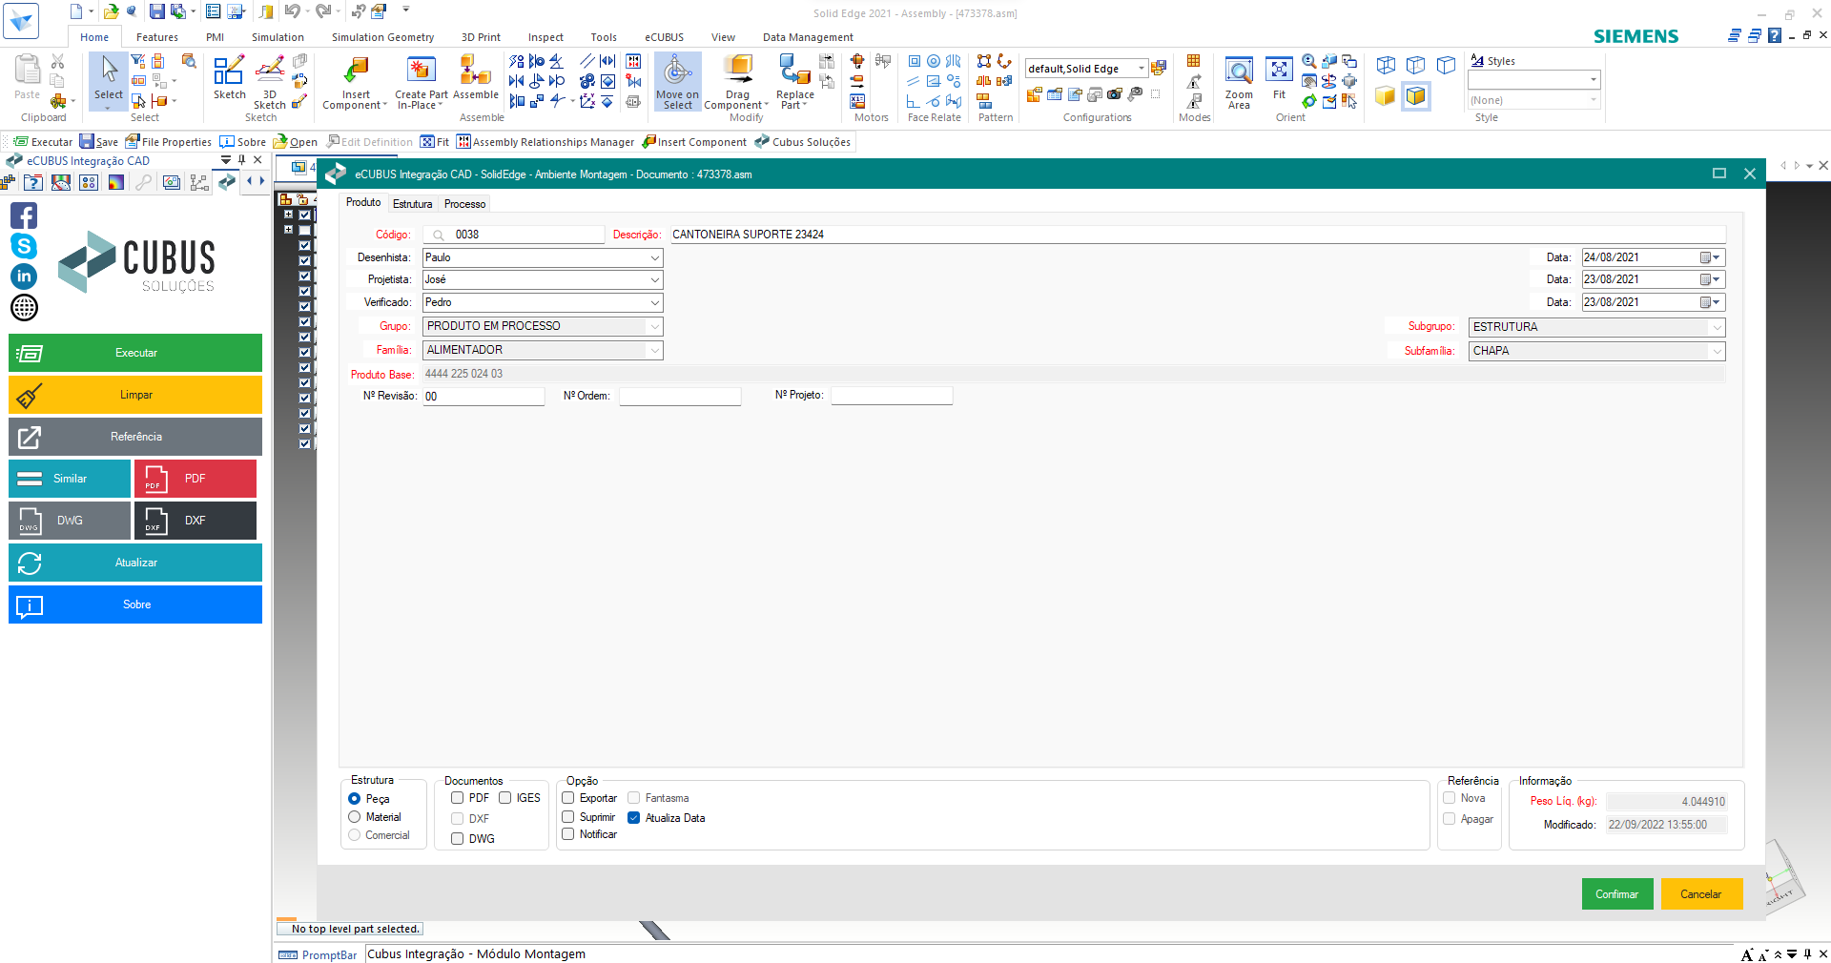Expand the Projetista dropdown

tap(655, 279)
